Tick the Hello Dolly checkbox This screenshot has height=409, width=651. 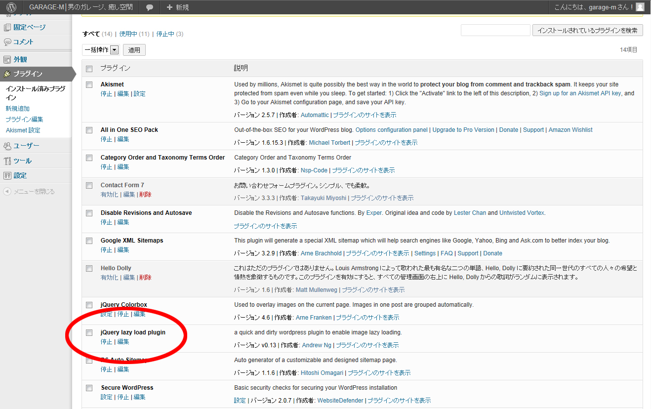pyautogui.click(x=89, y=269)
